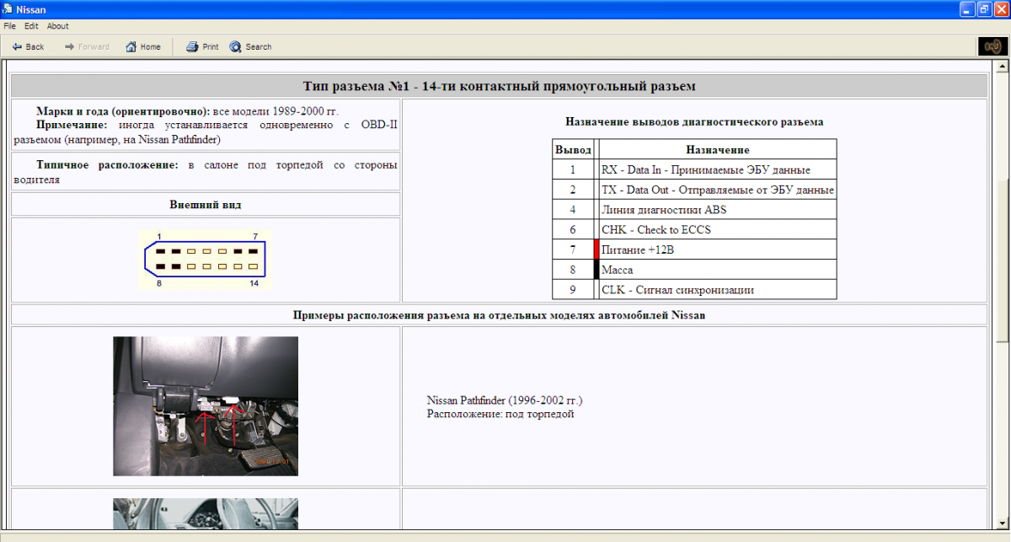Click the black color marker for pin 8
Viewport: 1011px width, 542px height.
pyautogui.click(x=596, y=269)
